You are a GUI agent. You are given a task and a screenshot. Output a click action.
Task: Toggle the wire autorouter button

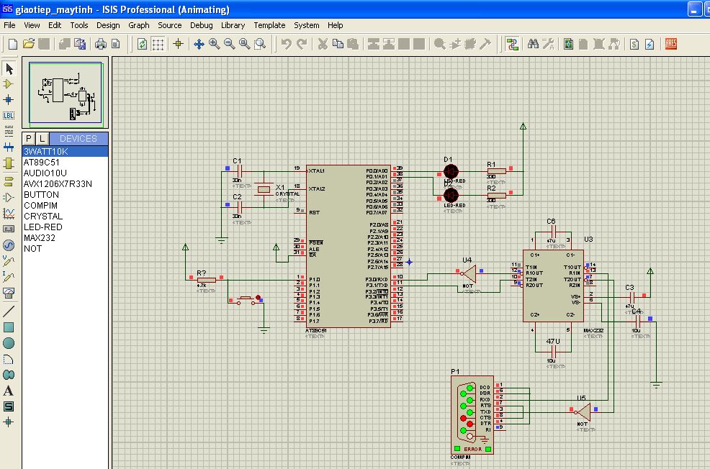click(512, 44)
